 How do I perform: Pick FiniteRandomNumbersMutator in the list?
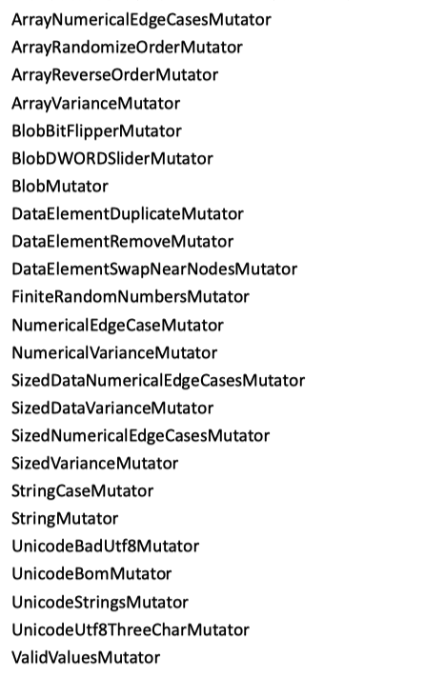[x=131, y=297]
